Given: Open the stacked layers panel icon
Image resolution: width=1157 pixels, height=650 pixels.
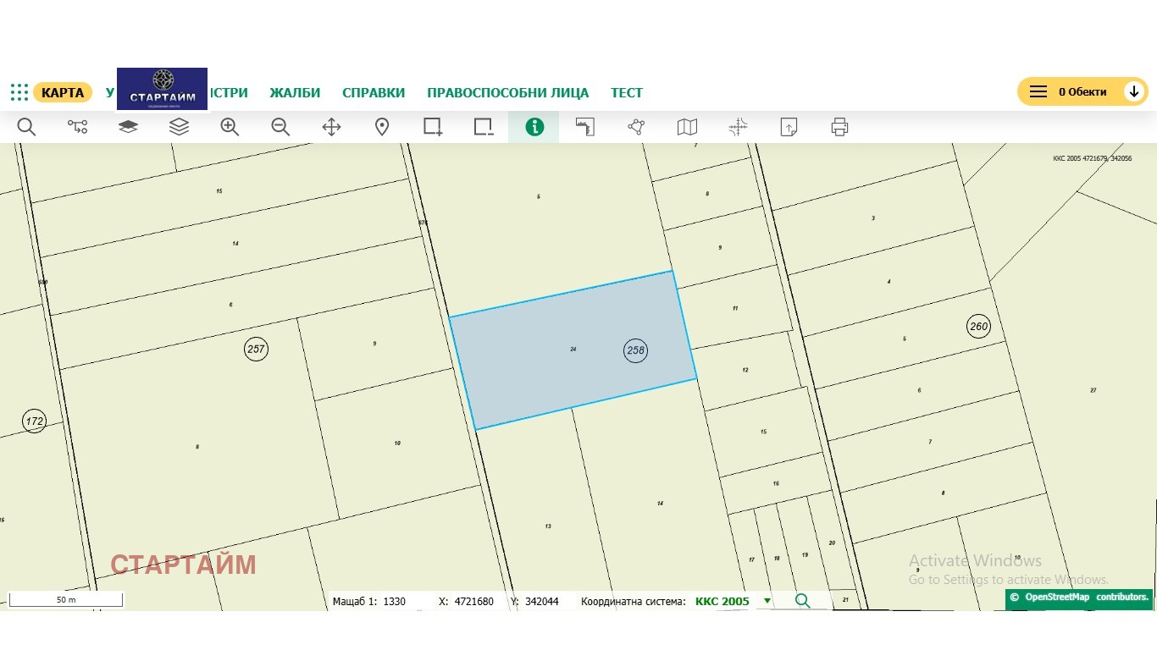Looking at the screenshot, I should click(179, 127).
